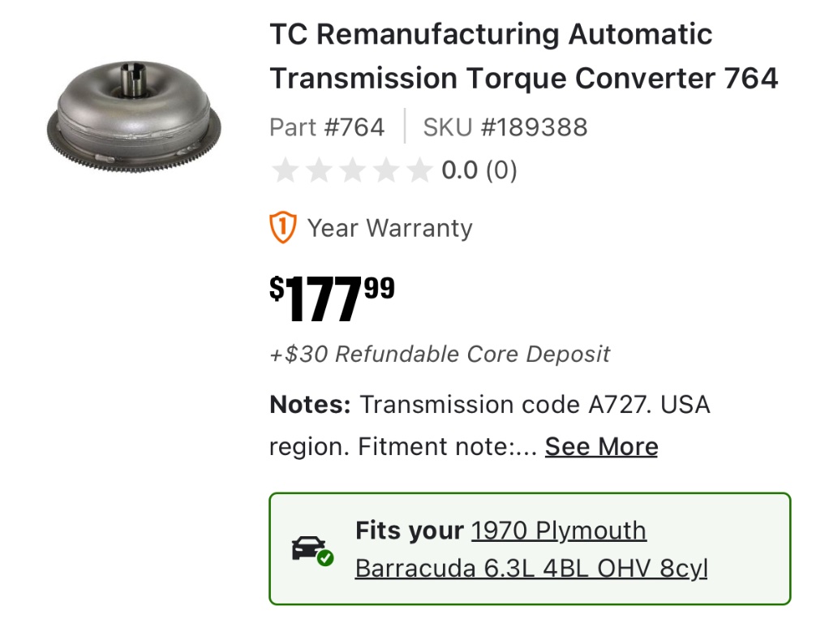Viewport: 825px width, 623px height.
Task: Open the TC Remanufacturing Torque Converter title
Action: [523, 57]
